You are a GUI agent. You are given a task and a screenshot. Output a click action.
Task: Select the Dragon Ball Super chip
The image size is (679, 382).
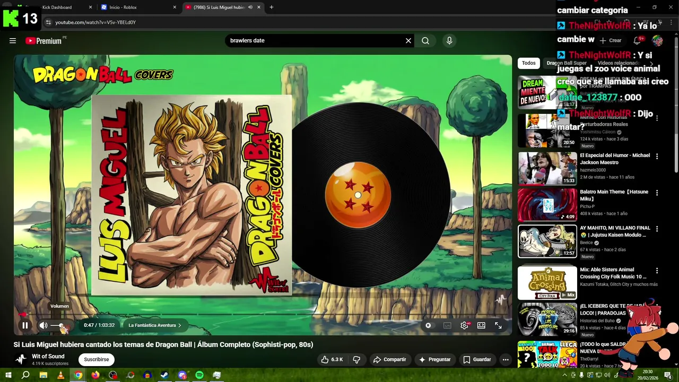(567, 63)
